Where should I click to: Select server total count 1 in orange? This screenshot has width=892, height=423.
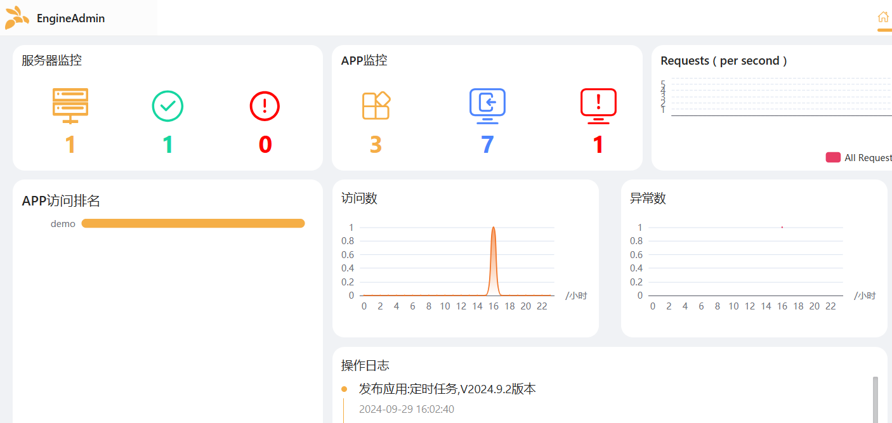click(70, 145)
